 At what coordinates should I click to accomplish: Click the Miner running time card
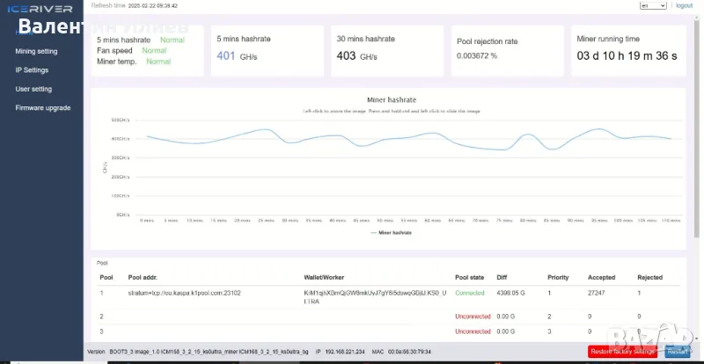[x=626, y=50]
